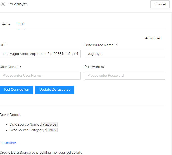Focus the Datasource Name field containing yugabyte

(125, 54)
